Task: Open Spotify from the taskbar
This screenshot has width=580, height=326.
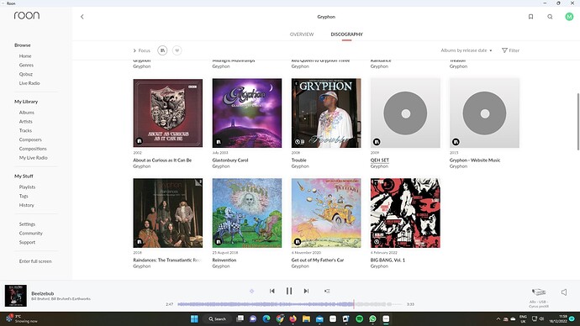Action: tap(359, 319)
